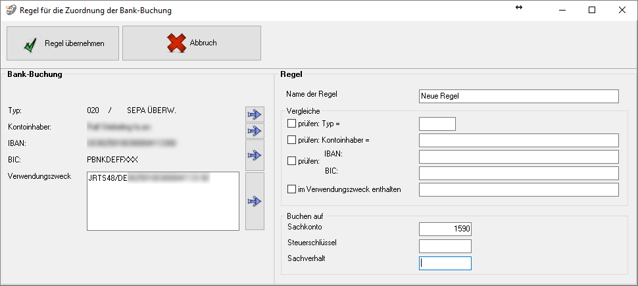Screen dimensions: 638x286
Task: Toggle 'im Verwendungszweck enthalten' checkbox
Action: [292, 189]
